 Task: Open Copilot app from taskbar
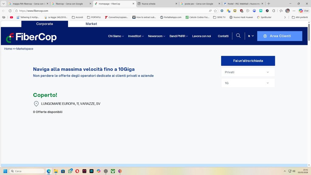pyautogui.click(x=99, y=171)
